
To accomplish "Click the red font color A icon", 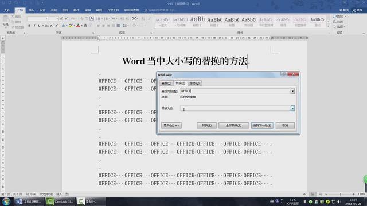I will coord(78,25).
